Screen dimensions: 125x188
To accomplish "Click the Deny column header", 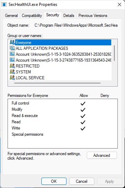I will pyautogui.click(x=105, y=96).
